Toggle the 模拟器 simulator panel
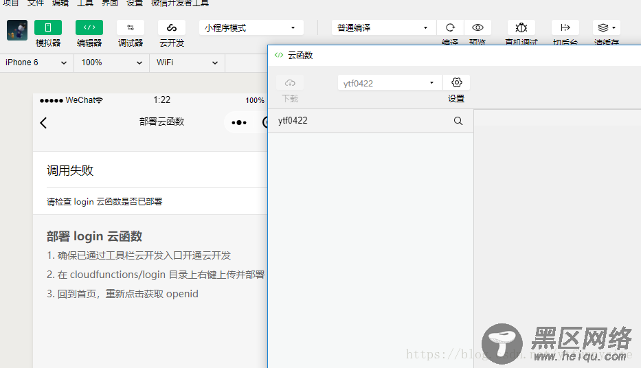641x368 pixels. click(x=48, y=27)
